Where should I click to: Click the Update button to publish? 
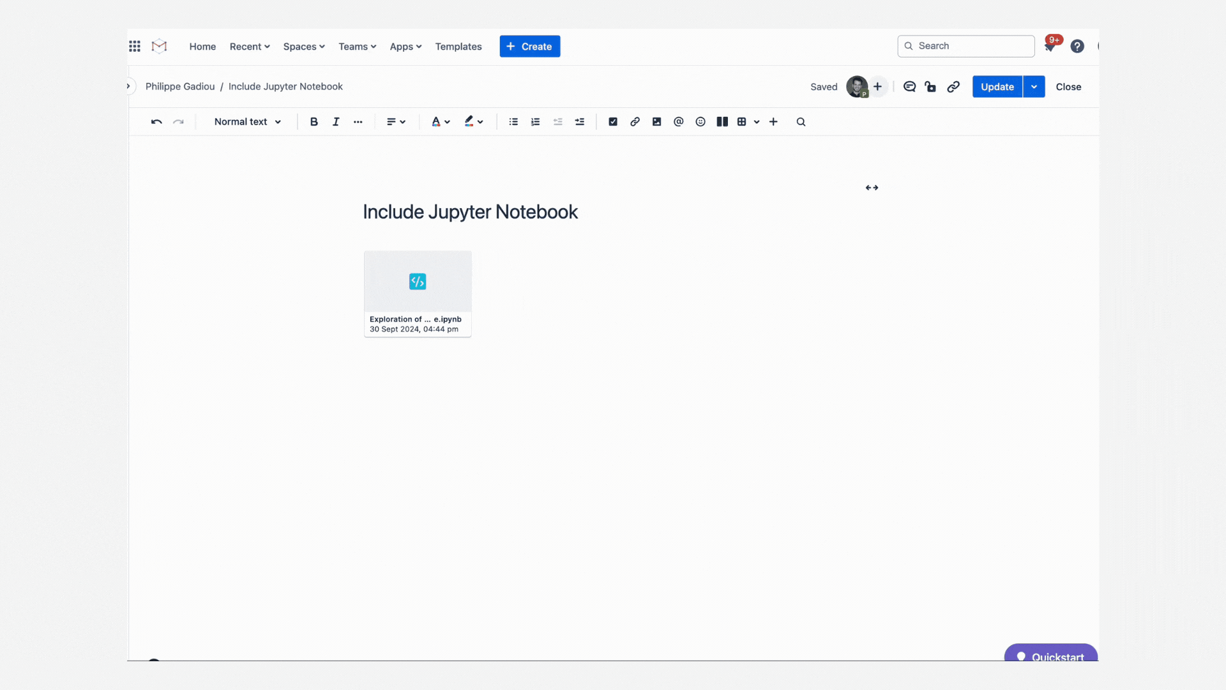tap(998, 86)
